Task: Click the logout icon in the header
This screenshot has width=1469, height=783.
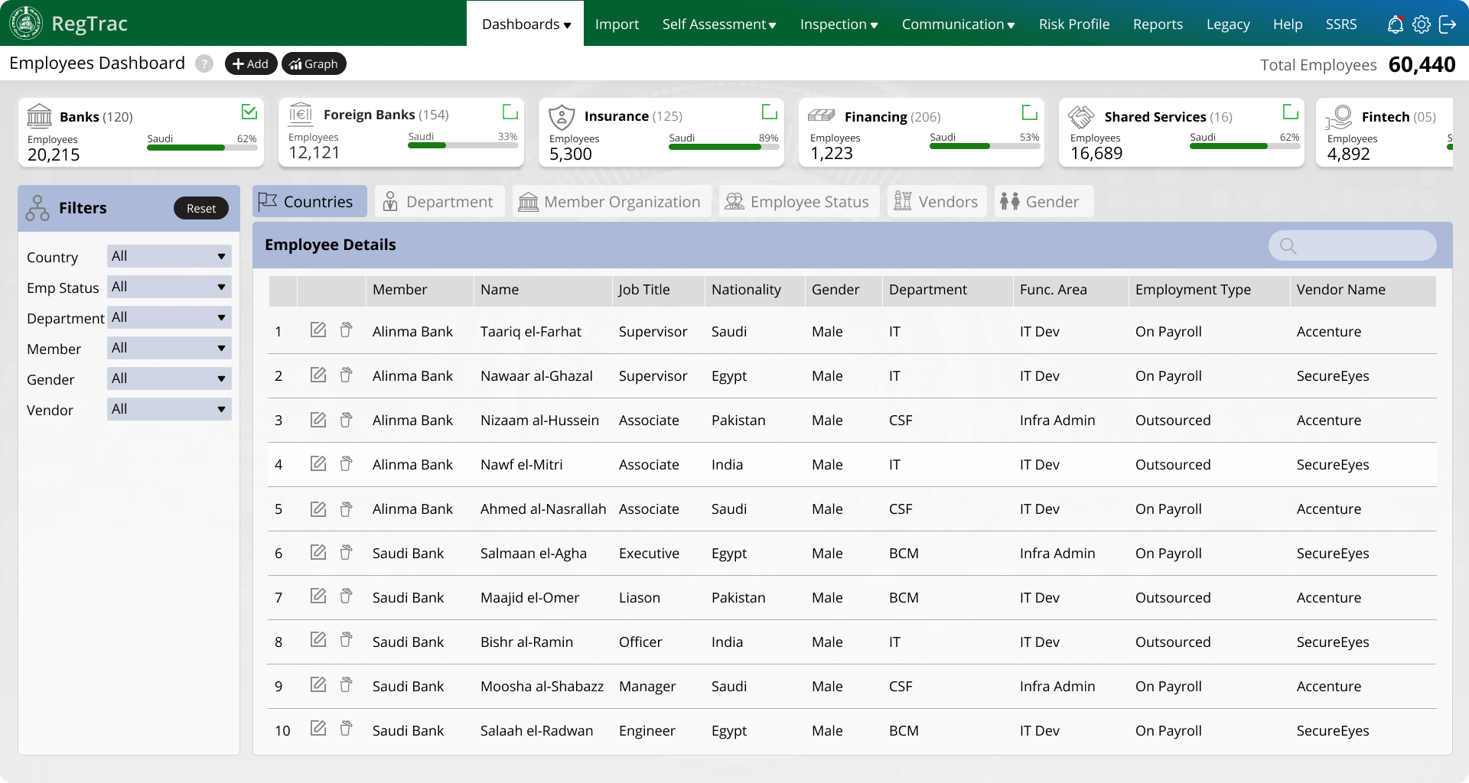Action: tap(1448, 24)
